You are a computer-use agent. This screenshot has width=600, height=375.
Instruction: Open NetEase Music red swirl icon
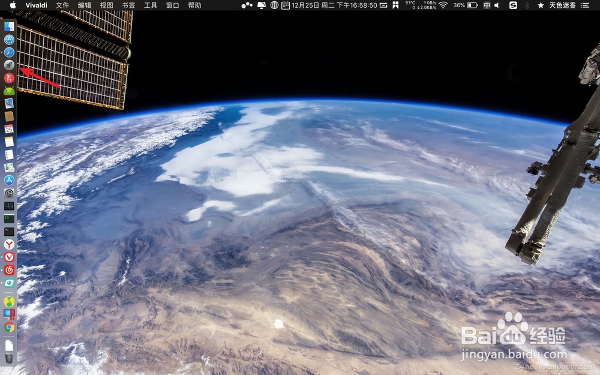9,270
